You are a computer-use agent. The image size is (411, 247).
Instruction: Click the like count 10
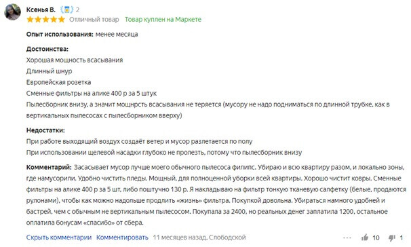(x=376, y=237)
